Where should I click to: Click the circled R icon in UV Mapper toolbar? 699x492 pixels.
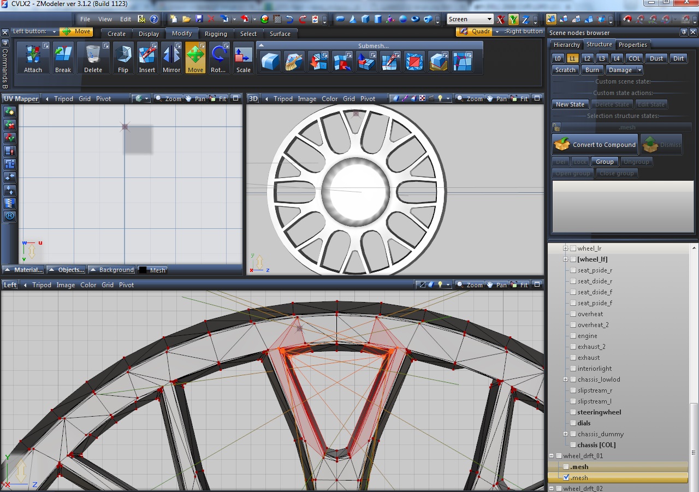(10, 216)
